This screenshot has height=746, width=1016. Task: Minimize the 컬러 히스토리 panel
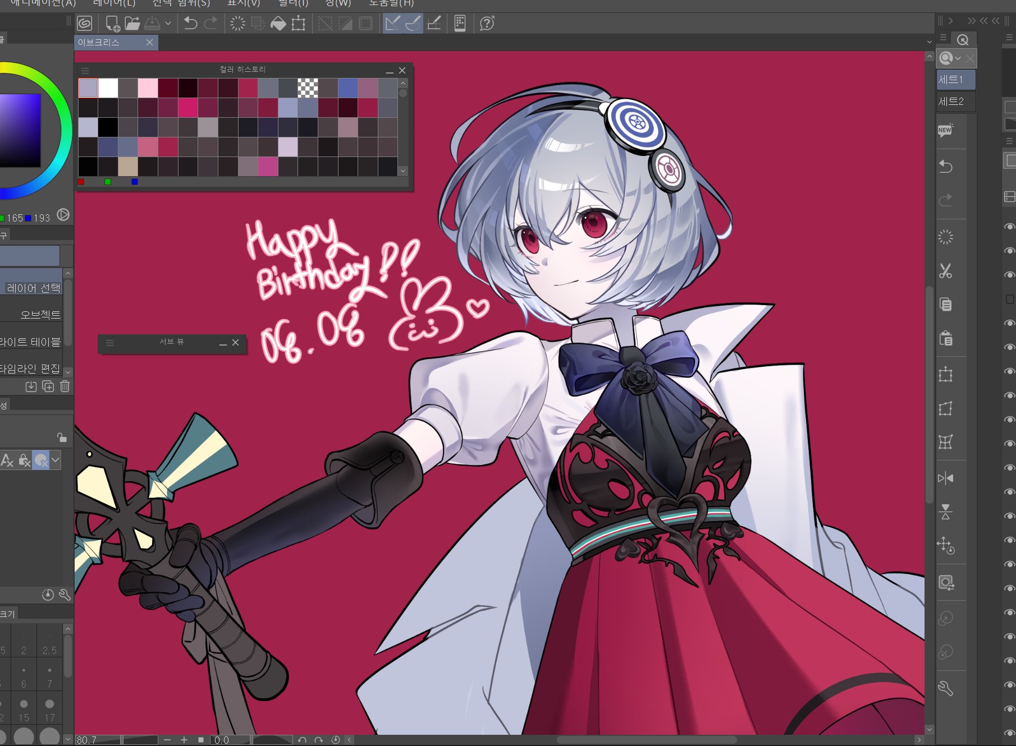[390, 71]
